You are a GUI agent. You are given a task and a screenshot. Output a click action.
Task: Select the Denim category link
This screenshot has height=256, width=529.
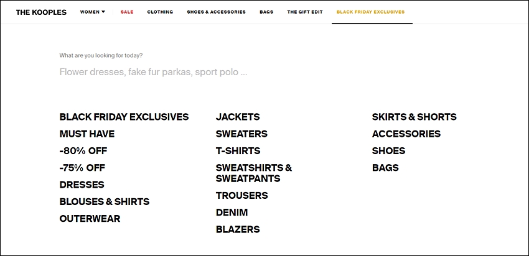pyautogui.click(x=232, y=213)
